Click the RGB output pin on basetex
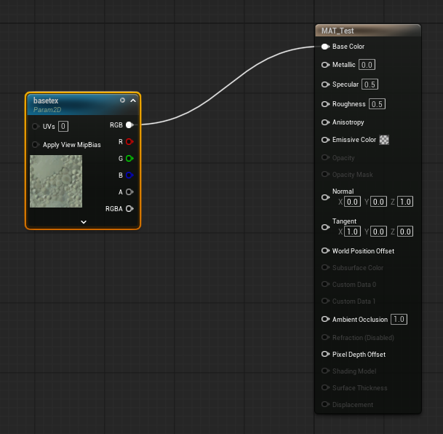The image size is (443, 434). tap(129, 125)
